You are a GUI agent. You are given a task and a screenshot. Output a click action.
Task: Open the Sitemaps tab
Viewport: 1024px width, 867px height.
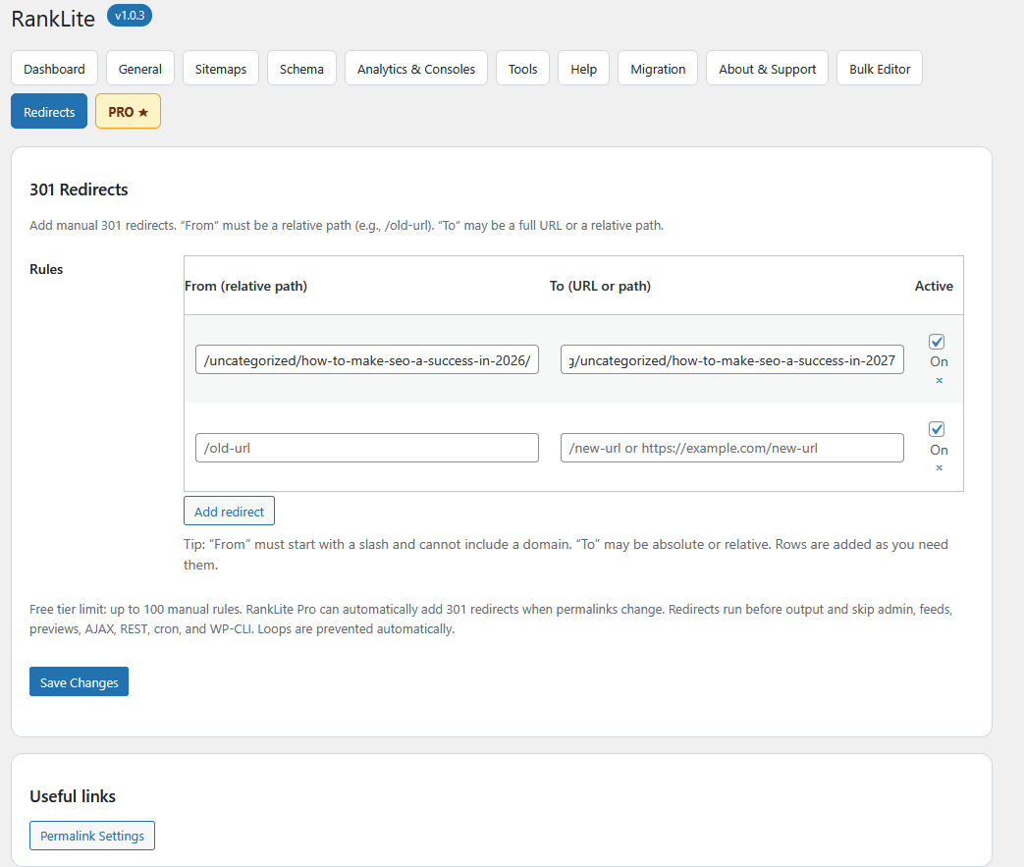[x=221, y=69]
